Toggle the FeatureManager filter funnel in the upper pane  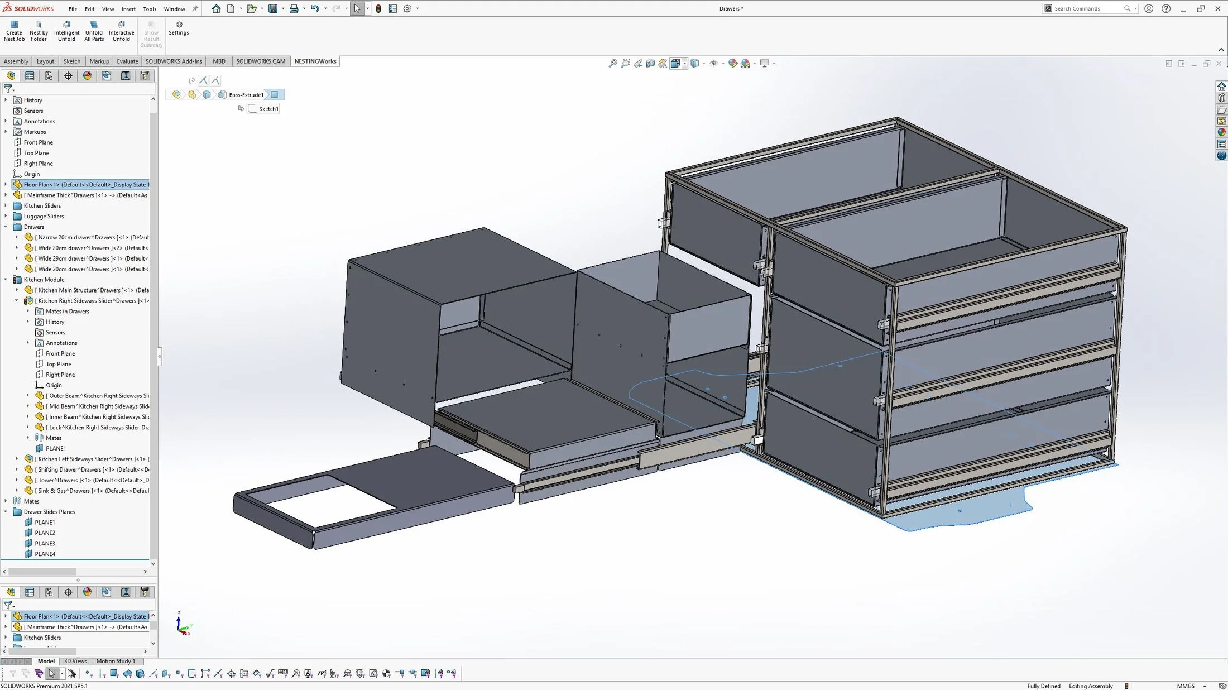8,88
